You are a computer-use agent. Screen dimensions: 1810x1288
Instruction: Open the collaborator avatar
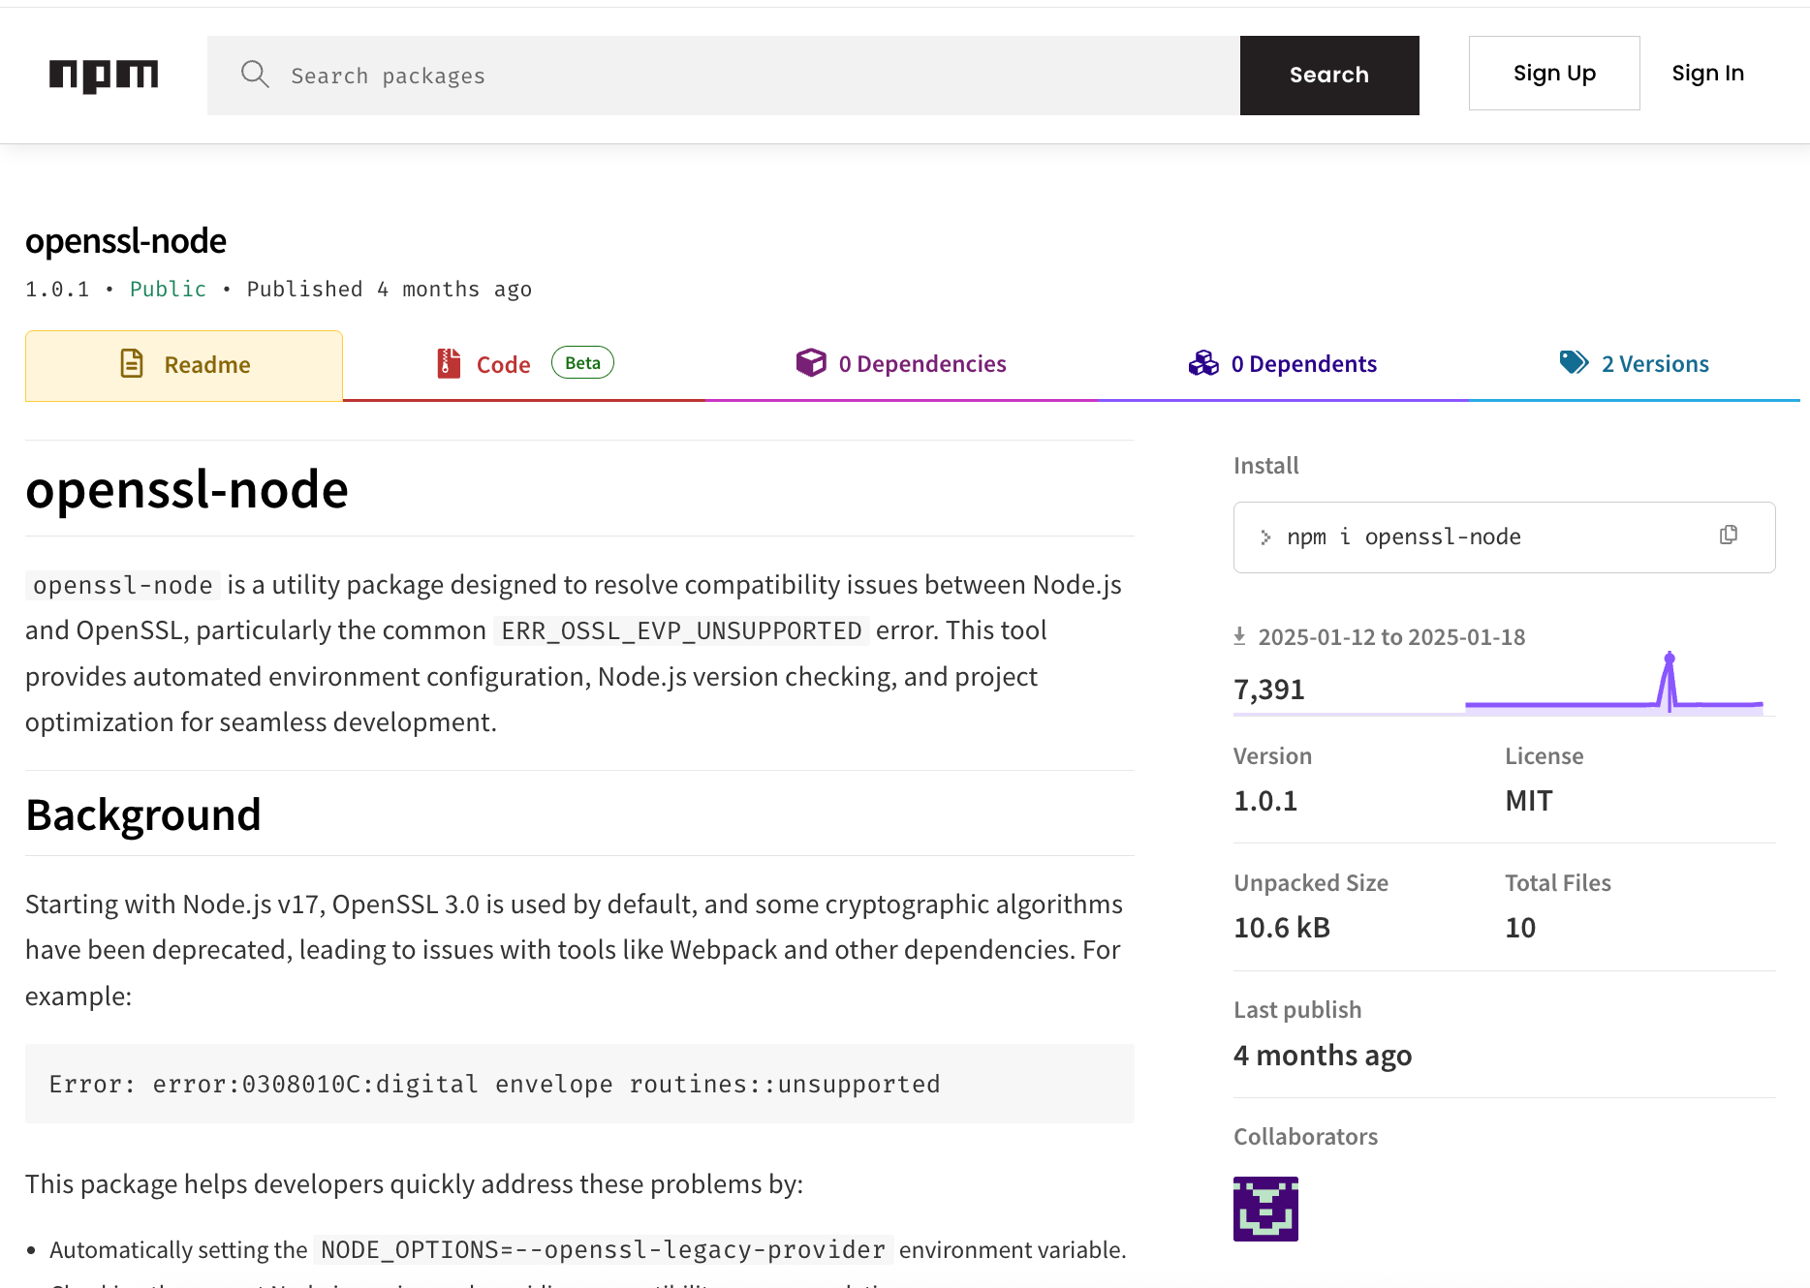point(1265,1209)
